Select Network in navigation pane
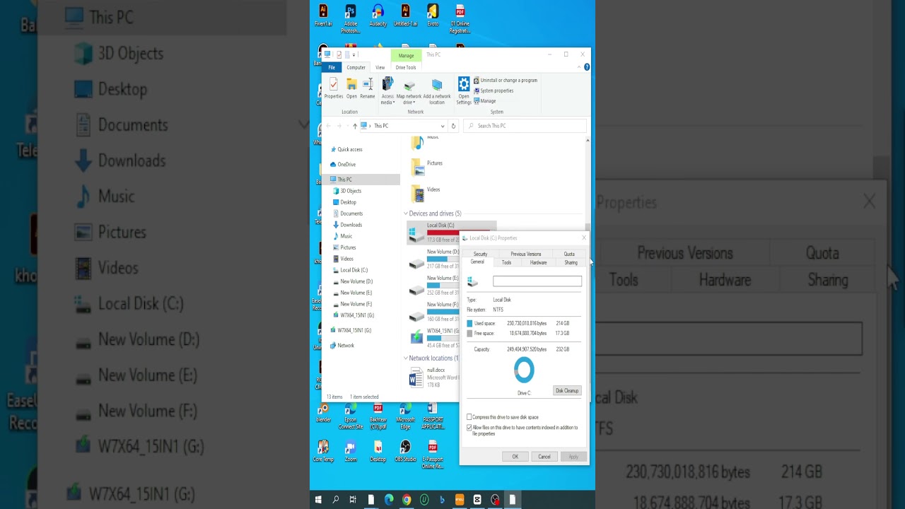Image resolution: width=905 pixels, height=509 pixels. point(345,345)
